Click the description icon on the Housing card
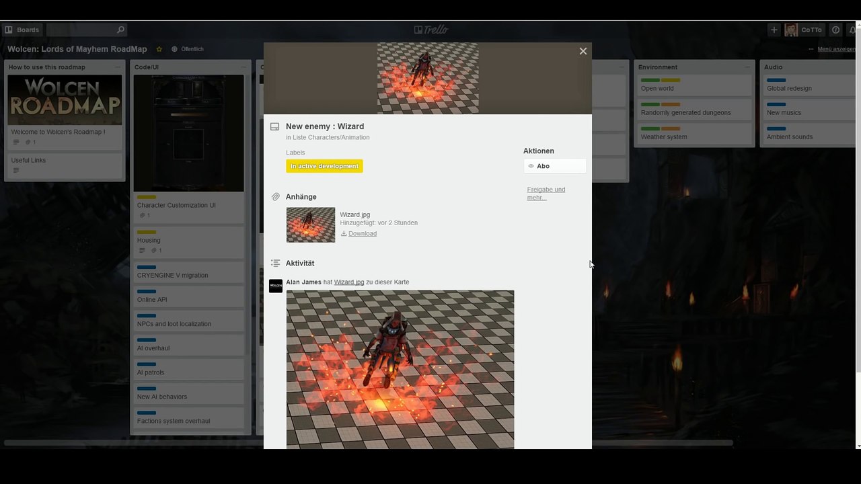 coord(142,251)
